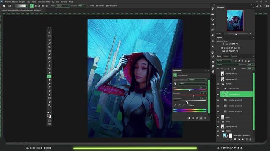
Task: Select the Eraser tool
Action: (x=49, y=73)
